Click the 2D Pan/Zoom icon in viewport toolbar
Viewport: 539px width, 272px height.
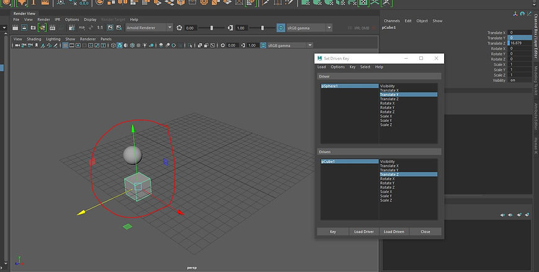pos(49,45)
